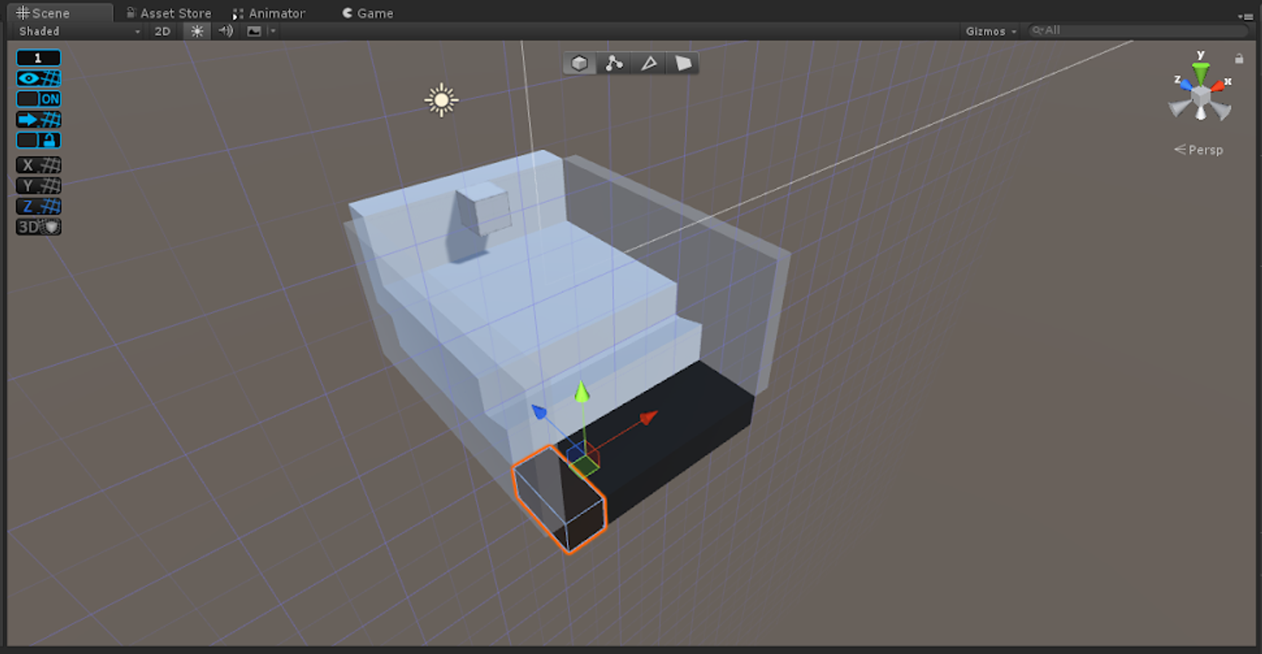Viewport: 1262px width, 654px height.
Task: Click red X move arrow handle
Action: coord(648,419)
